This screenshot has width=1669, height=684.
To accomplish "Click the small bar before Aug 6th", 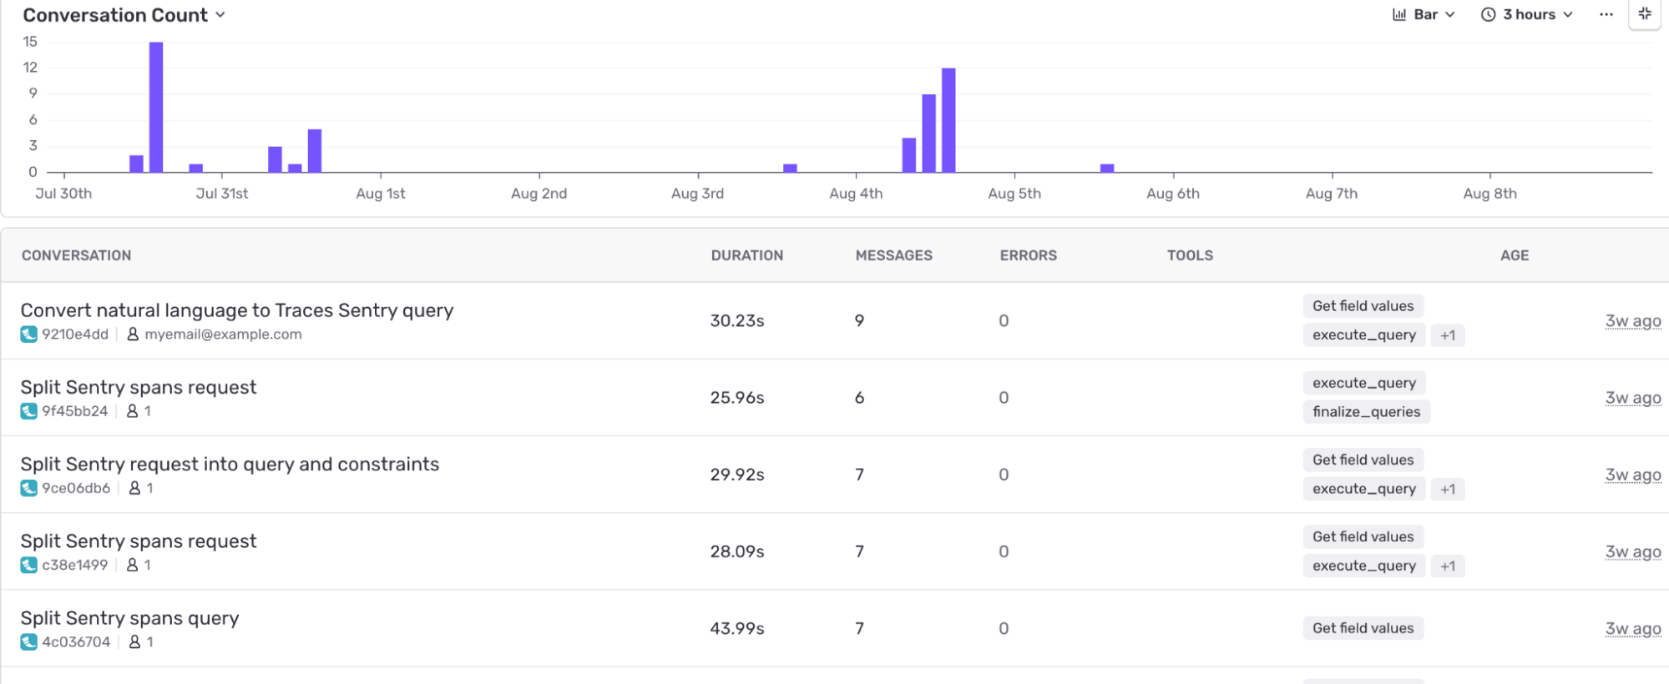I will point(1107,168).
